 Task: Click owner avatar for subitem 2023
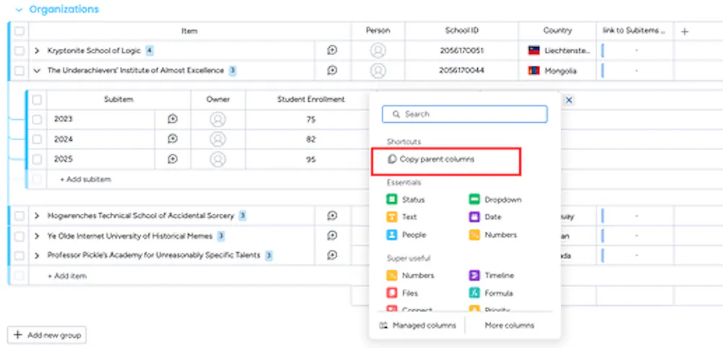(x=218, y=119)
